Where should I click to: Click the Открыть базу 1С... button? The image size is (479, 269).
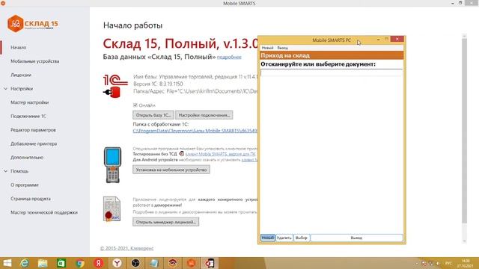pos(153,115)
